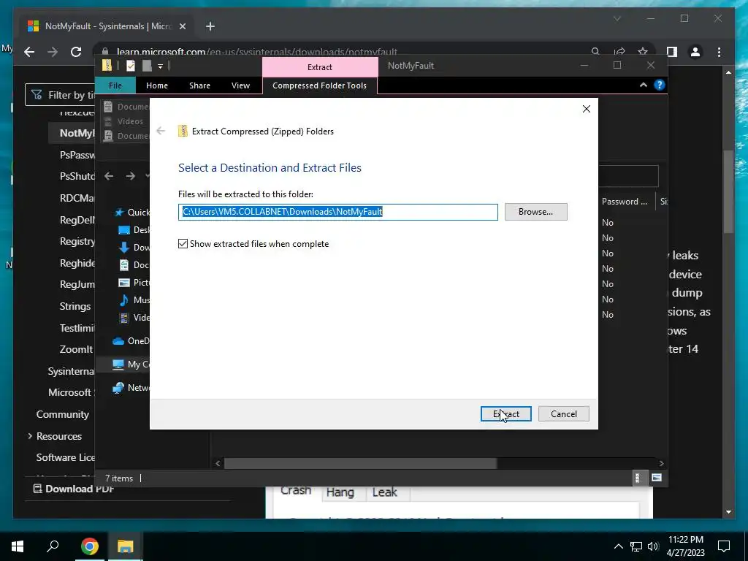
Task: Click the Download PDF link on webpage
Action: point(74,489)
